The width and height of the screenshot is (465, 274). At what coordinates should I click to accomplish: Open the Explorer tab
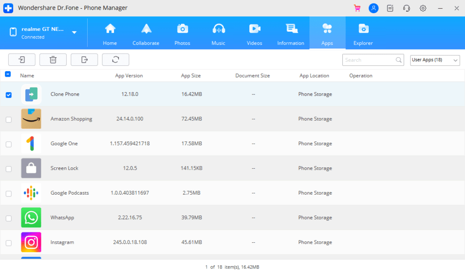363,34
